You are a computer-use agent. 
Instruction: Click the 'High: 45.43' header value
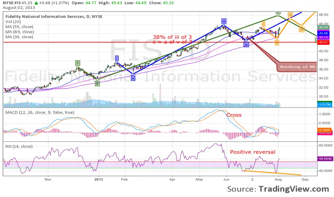pos(110,3)
